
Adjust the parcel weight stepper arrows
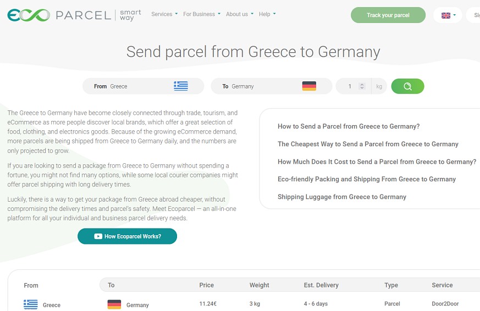362,86
